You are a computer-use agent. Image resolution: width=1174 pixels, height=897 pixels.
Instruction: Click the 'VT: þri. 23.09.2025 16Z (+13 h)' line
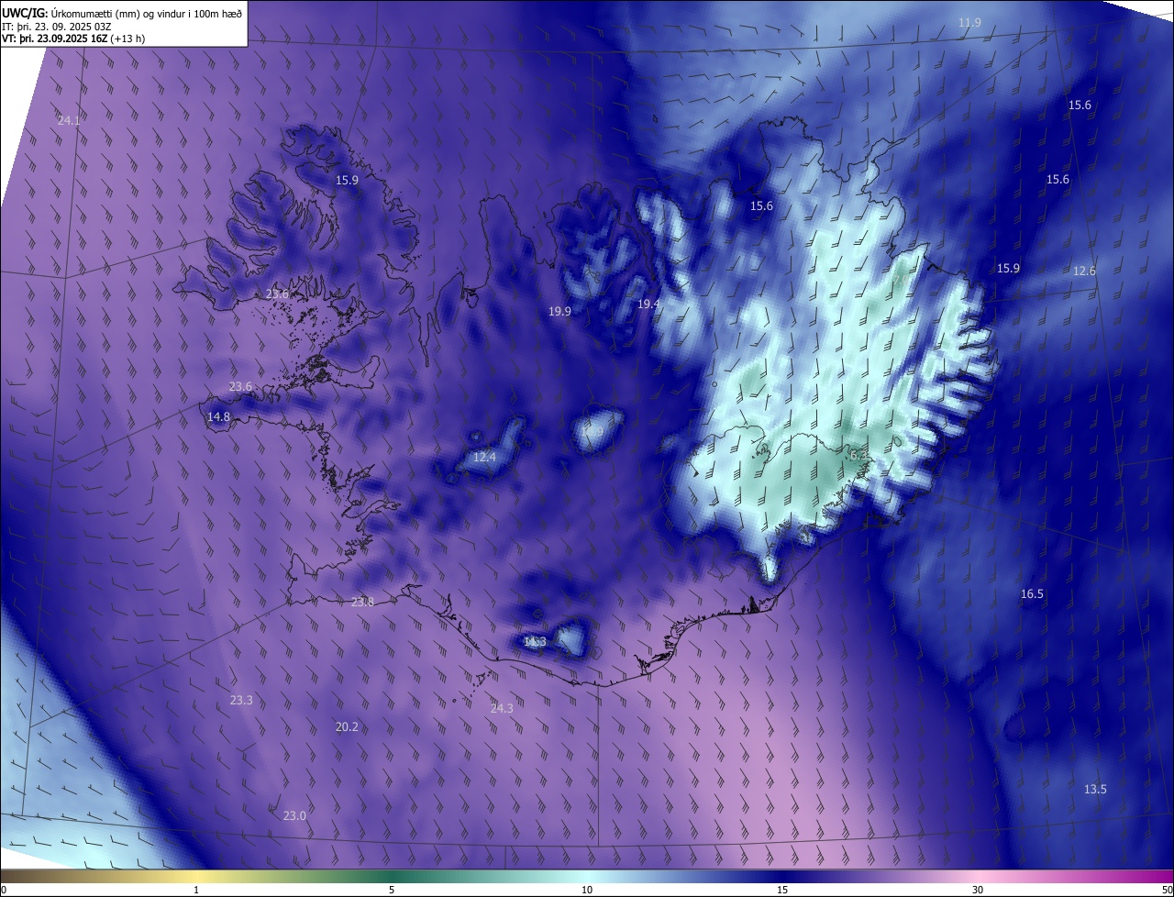pos(73,39)
